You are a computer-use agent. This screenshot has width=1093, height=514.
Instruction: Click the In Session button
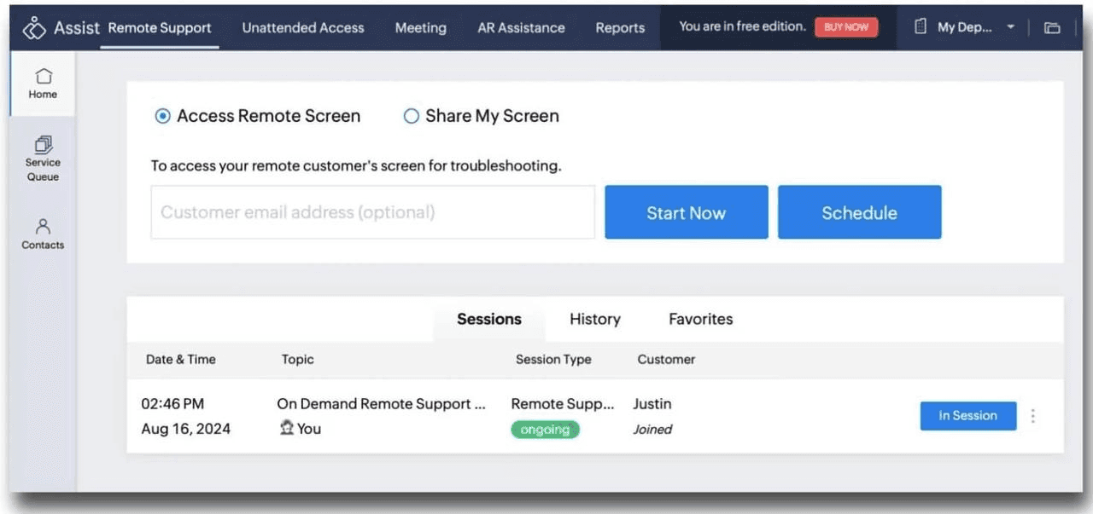tap(968, 416)
